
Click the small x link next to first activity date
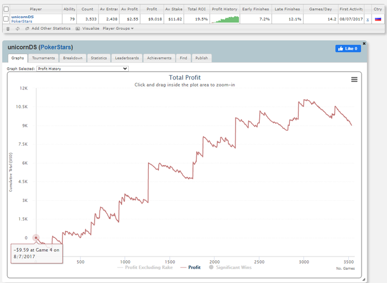[368, 19]
